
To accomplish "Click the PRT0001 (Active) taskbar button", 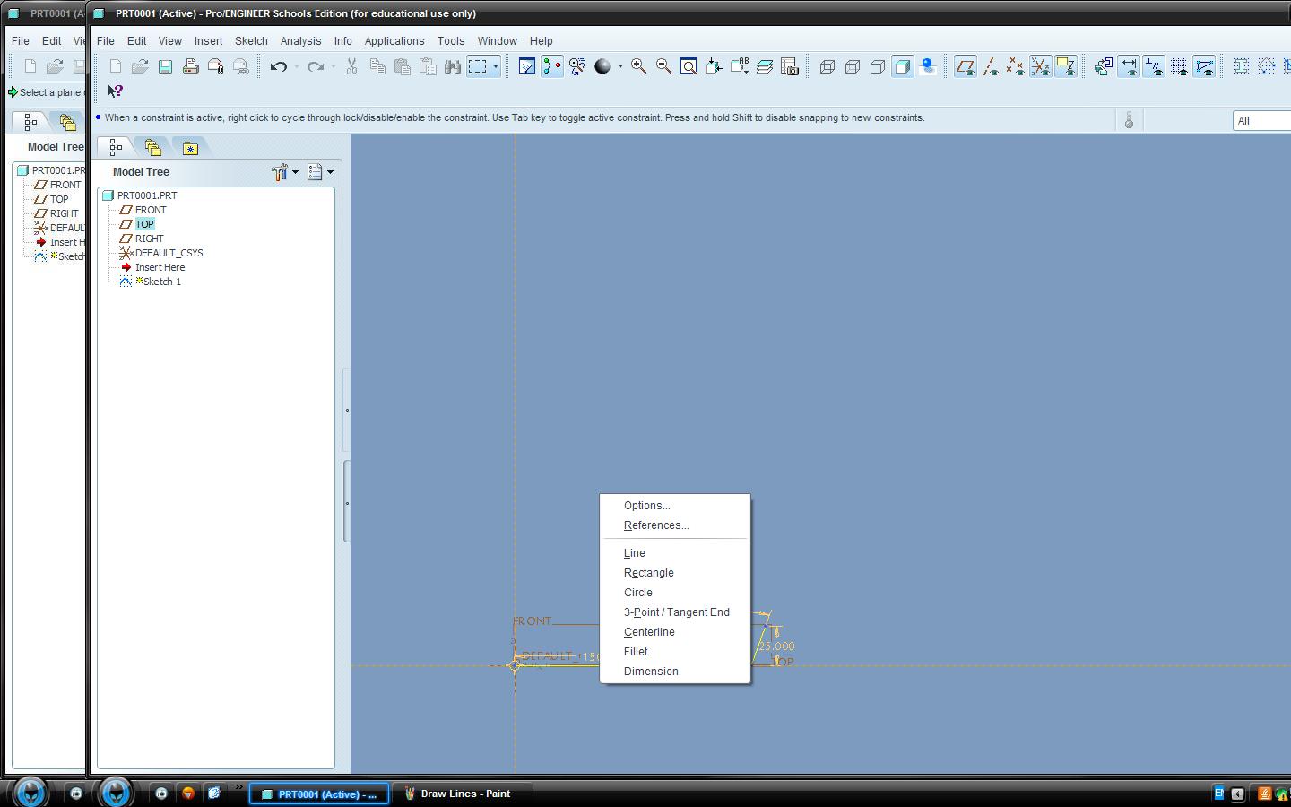I will pos(319,794).
